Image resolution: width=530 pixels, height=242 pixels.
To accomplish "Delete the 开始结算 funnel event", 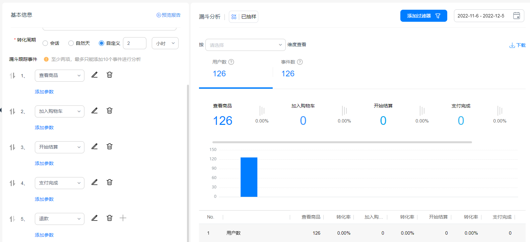I will point(110,146).
